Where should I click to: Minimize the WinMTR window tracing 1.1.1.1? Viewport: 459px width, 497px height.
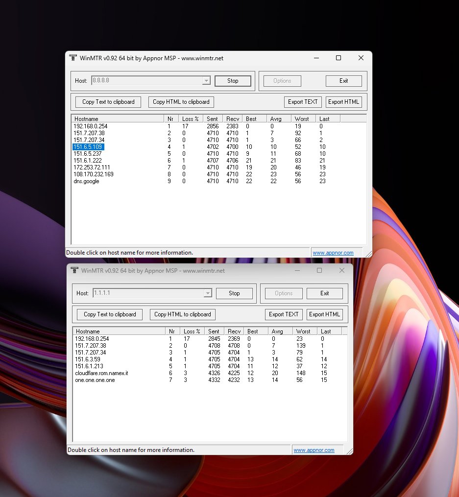297,270
